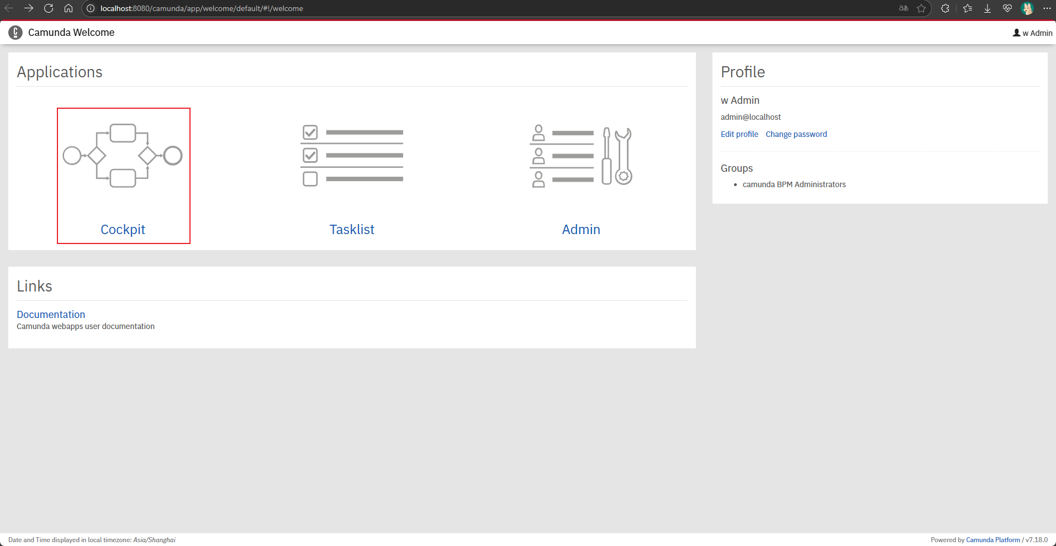The width and height of the screenshot is (1056, 546).
Task: Reload the page with refresh icon
Action: click(x=49, y=8)
